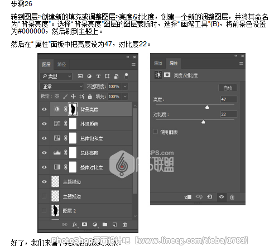Collapse the Properties panel with double arrows
The image size is (279, 251).
tap(236, 56)
